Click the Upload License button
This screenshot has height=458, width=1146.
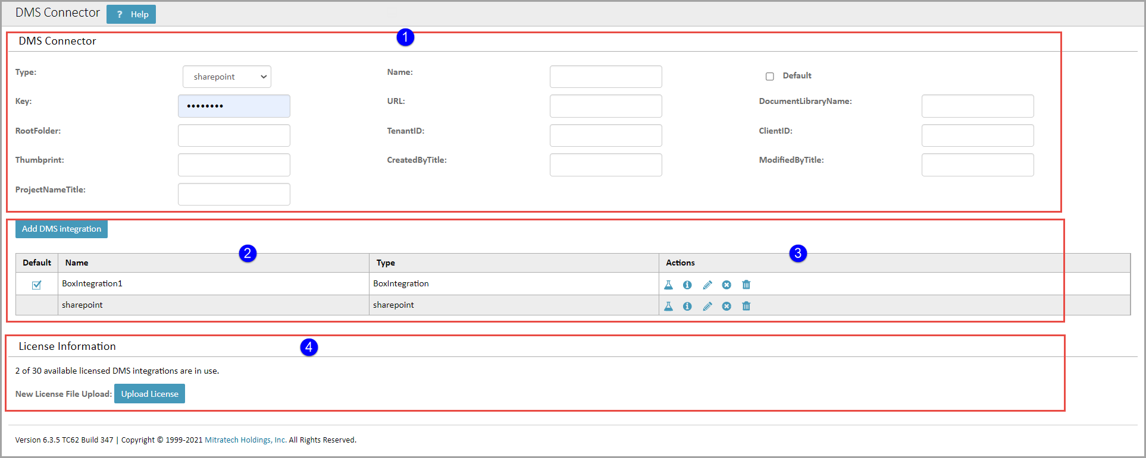pos(149,394)
